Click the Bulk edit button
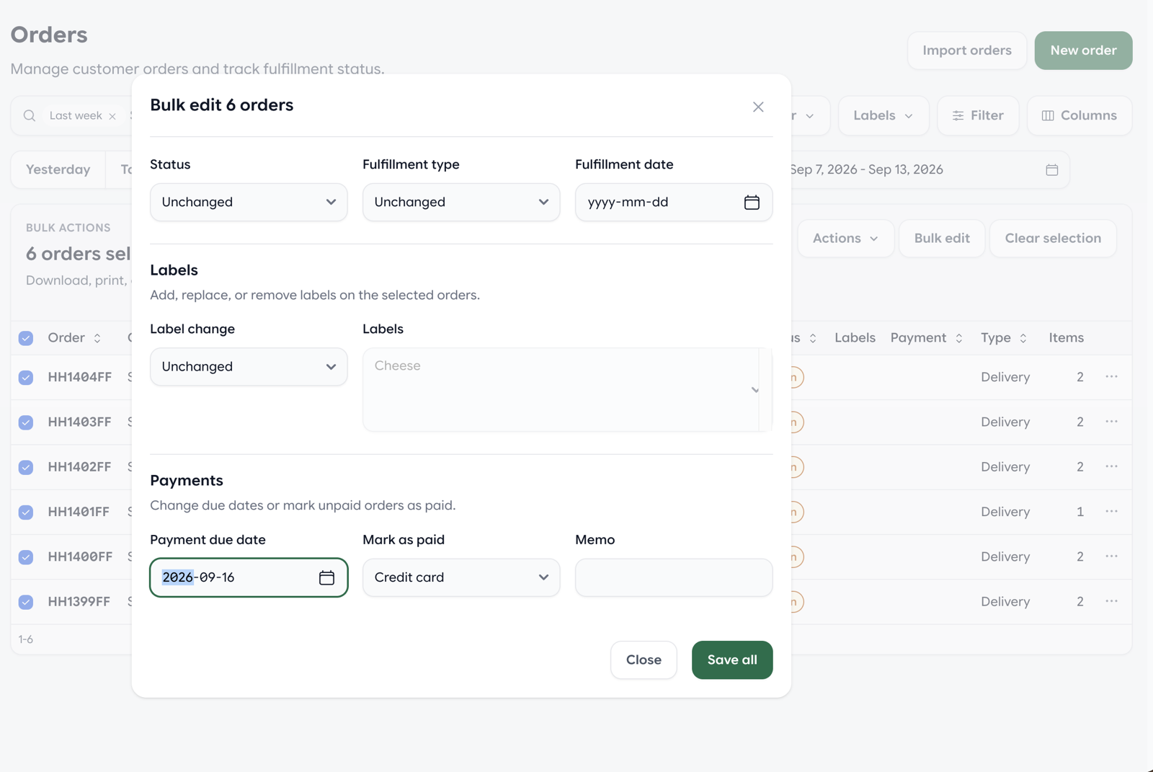Screen dimensions: 1153x772 (x=942, y=239)
